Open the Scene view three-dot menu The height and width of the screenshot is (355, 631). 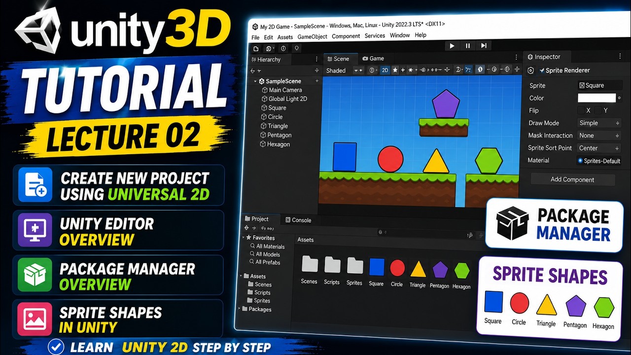516,58
